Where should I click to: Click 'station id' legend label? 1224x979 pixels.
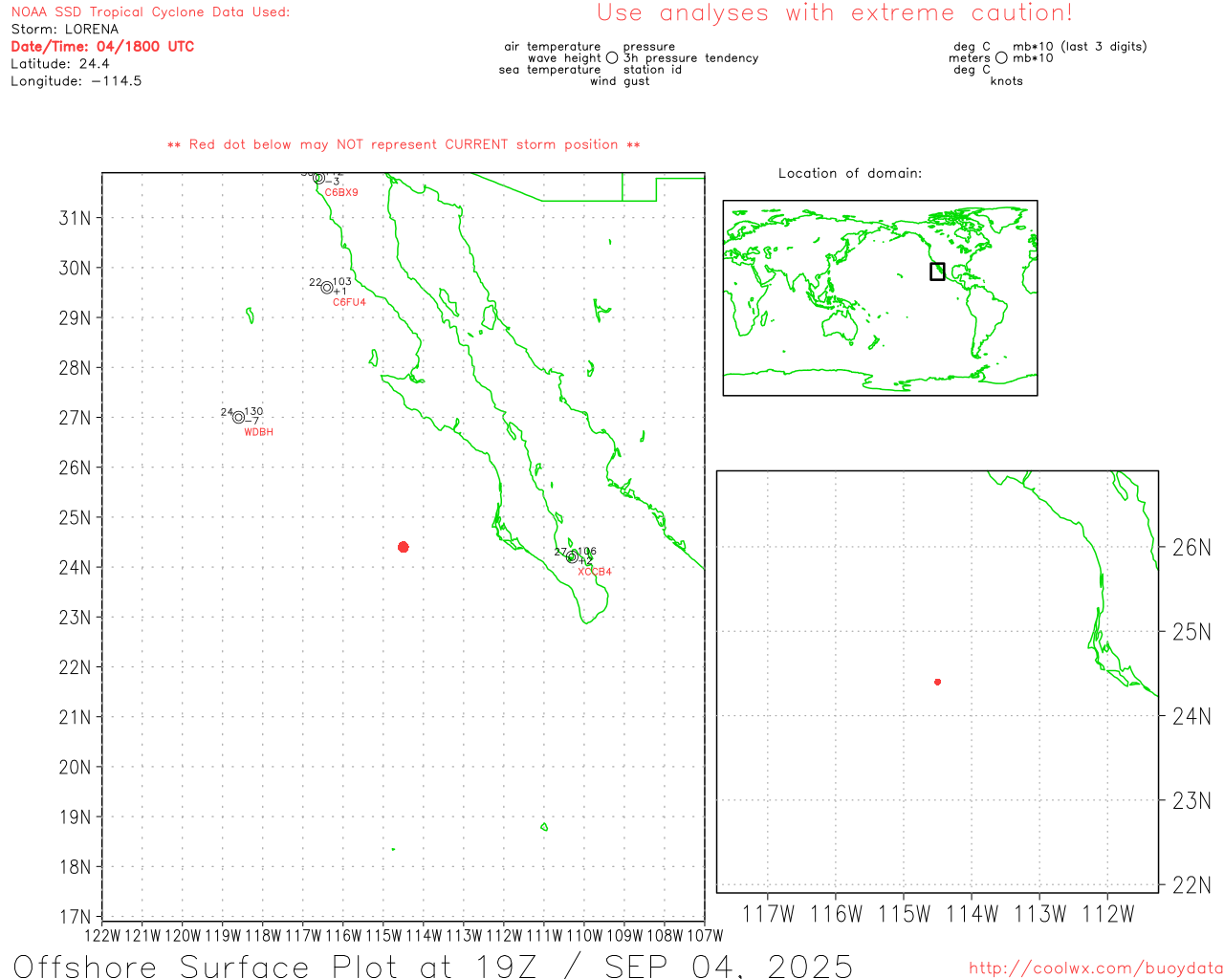pos(652,70)
